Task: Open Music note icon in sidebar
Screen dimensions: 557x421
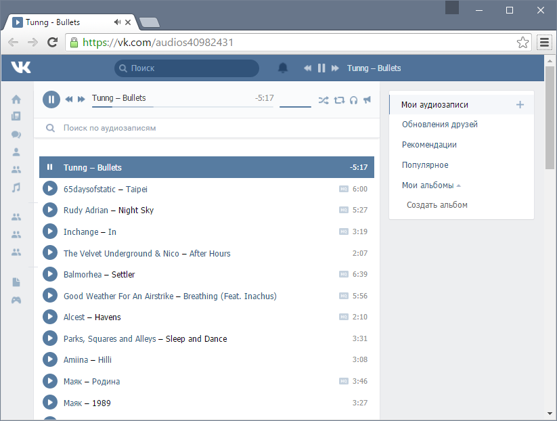Action: point(16,187)
